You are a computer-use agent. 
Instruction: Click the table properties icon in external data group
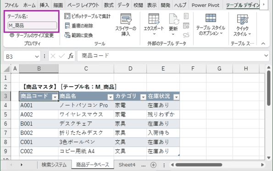[x=186, y=16]
